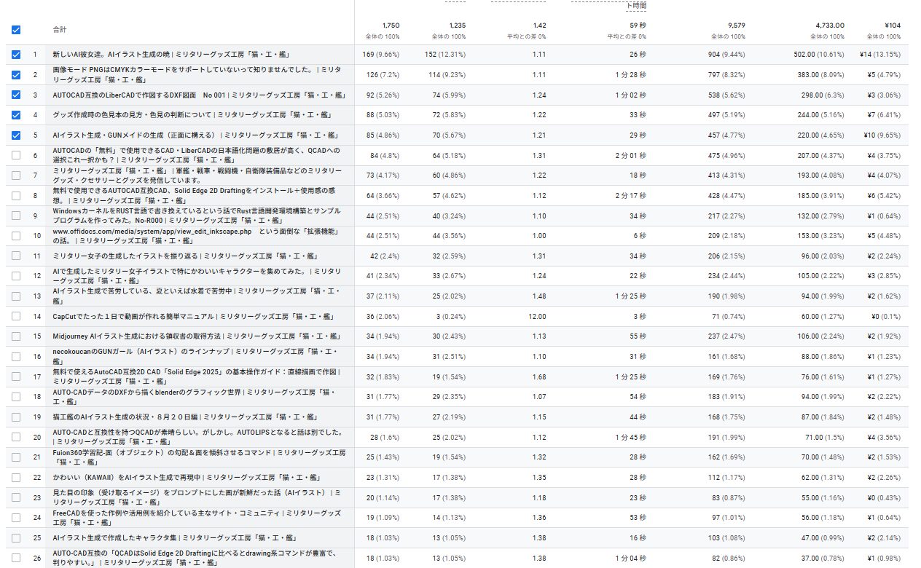
Task: Click the cell 73 (4.17%)
Action: (x=383, y=175)
